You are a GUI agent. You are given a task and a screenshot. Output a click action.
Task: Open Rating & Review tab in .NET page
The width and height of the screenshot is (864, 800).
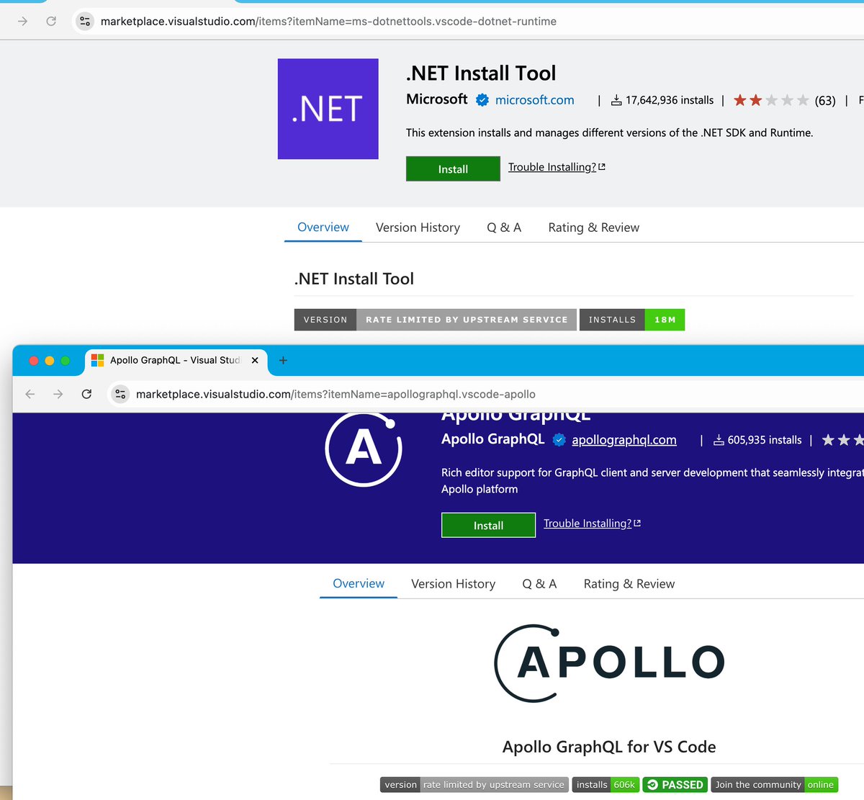tap(594, 228)
